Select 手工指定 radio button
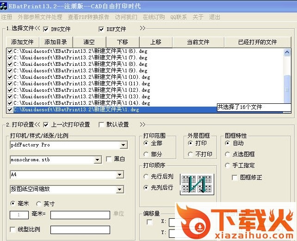Viewport: 297px width, 241px height. point(227,165)
